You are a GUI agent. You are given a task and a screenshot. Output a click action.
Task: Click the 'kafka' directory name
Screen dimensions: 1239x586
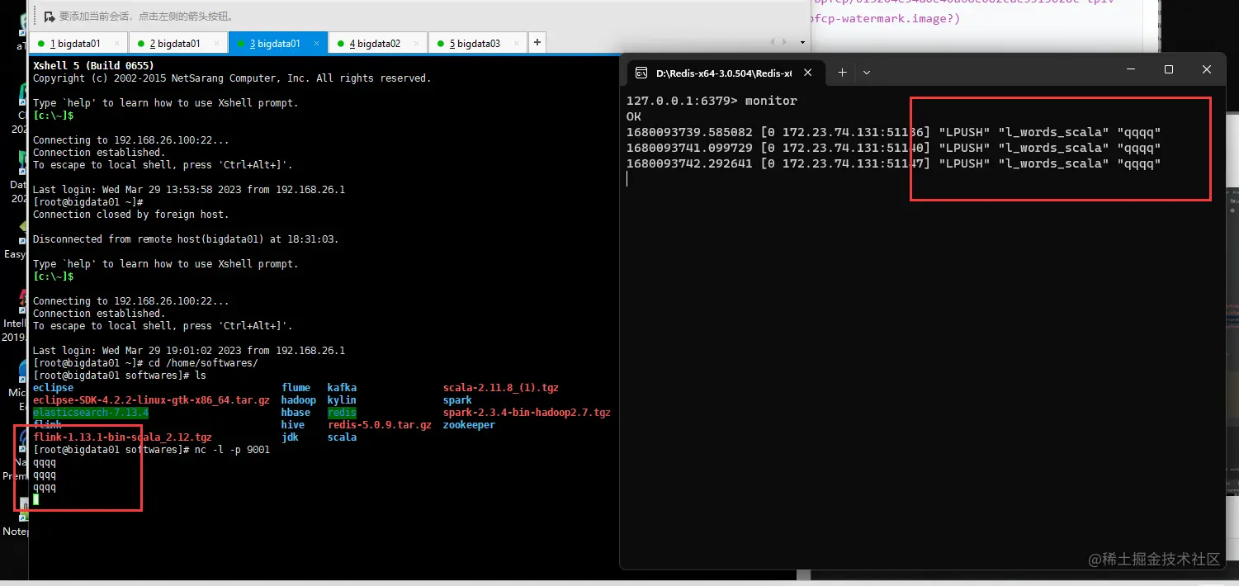[x=342, y=388]
